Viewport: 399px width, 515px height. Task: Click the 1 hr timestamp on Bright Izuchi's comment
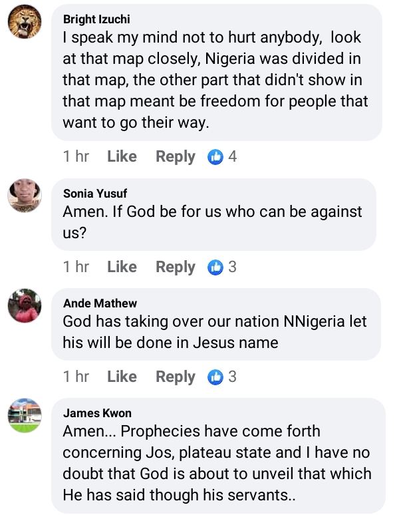tap(76, 157)
